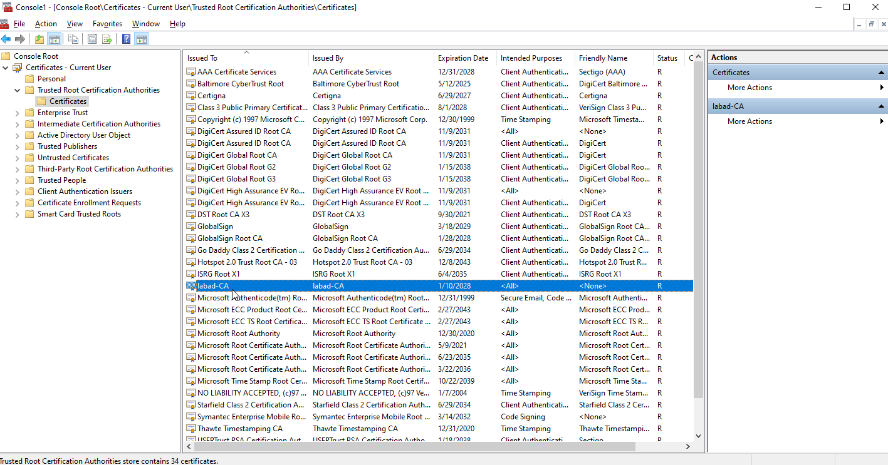Open Help with the question mark icon
This screenshot has height=465, width=888.
126,39
